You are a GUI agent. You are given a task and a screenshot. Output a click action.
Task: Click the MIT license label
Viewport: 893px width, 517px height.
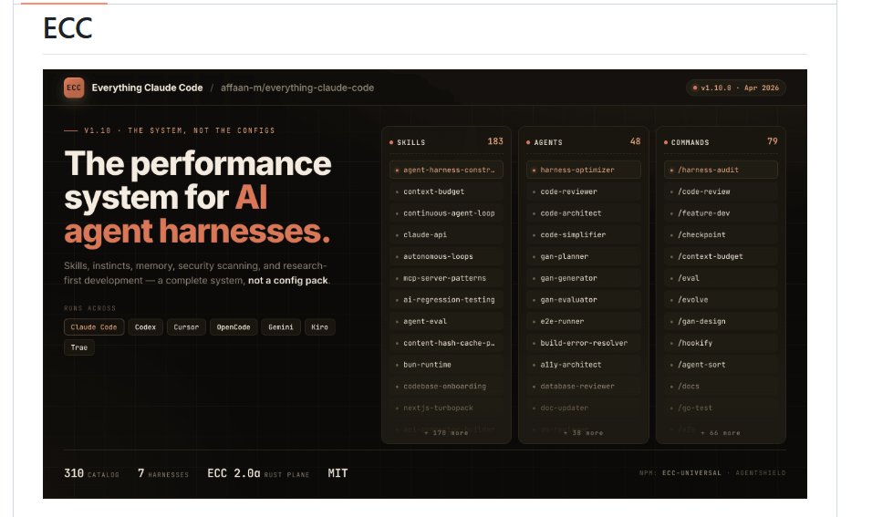(x=337, y=473)
